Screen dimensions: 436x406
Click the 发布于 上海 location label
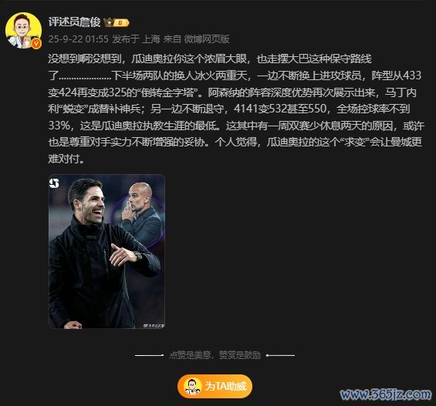pos(137,39)
